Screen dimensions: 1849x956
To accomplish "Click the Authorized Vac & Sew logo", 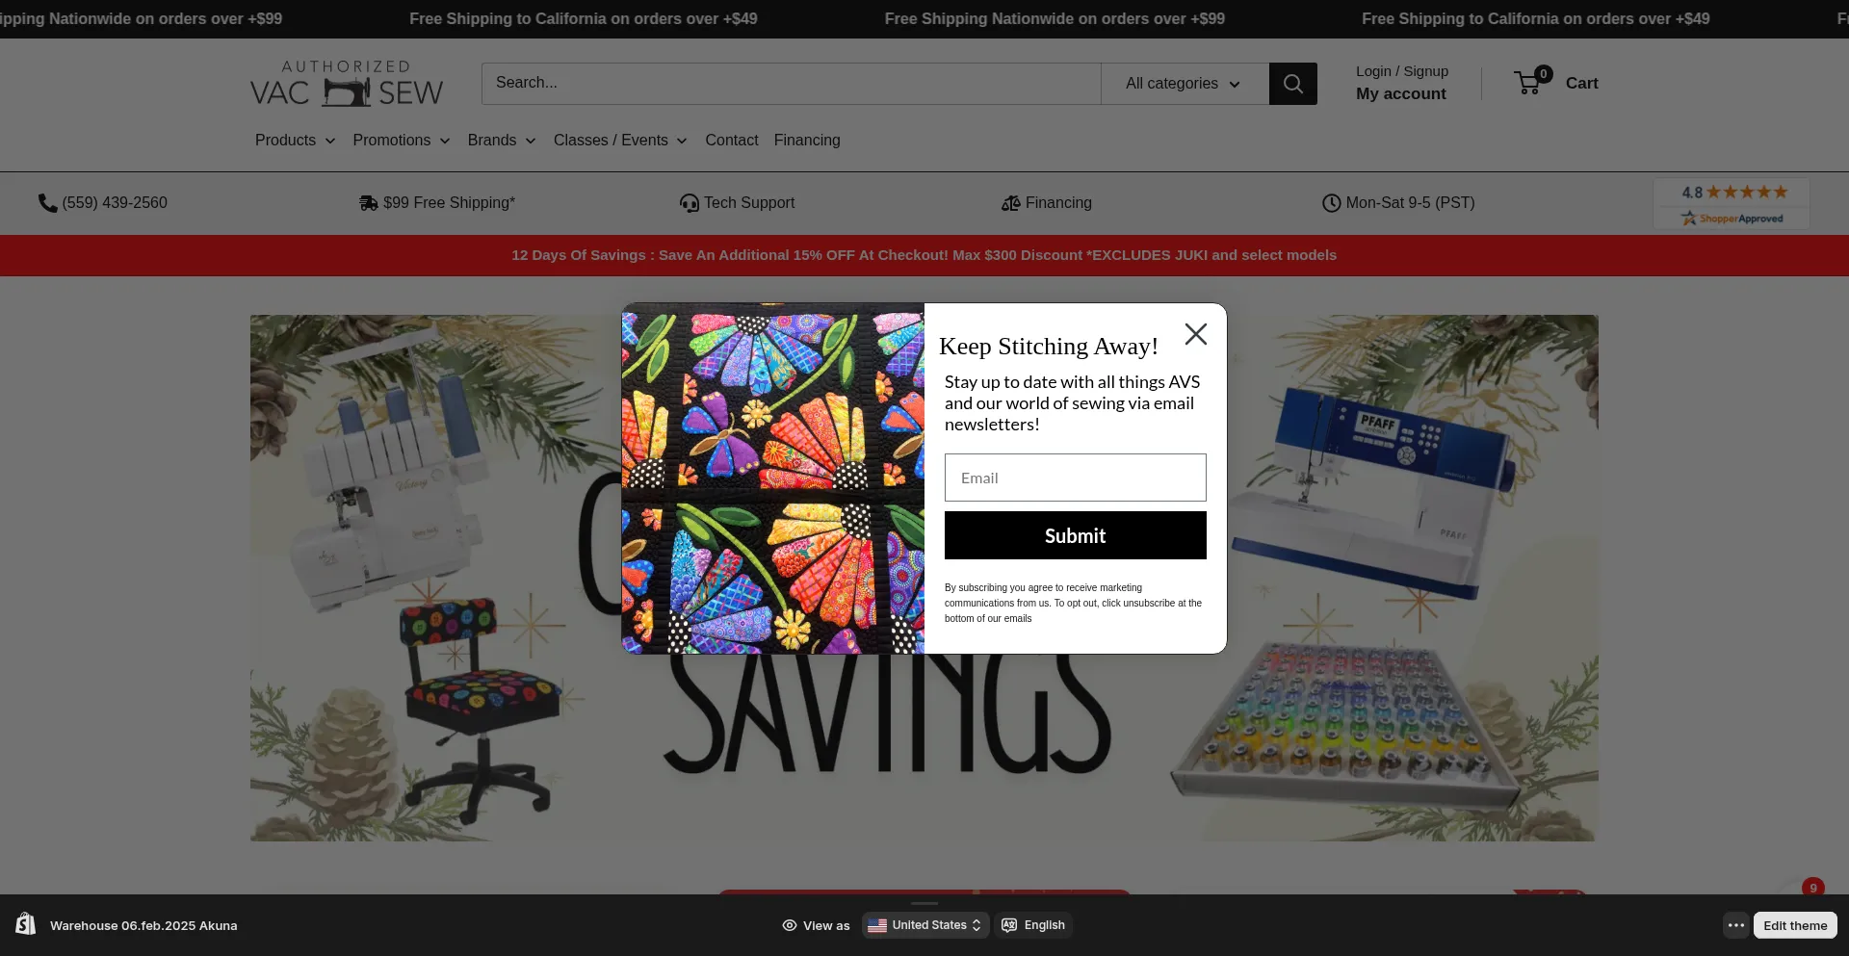I will coord(347,83).
